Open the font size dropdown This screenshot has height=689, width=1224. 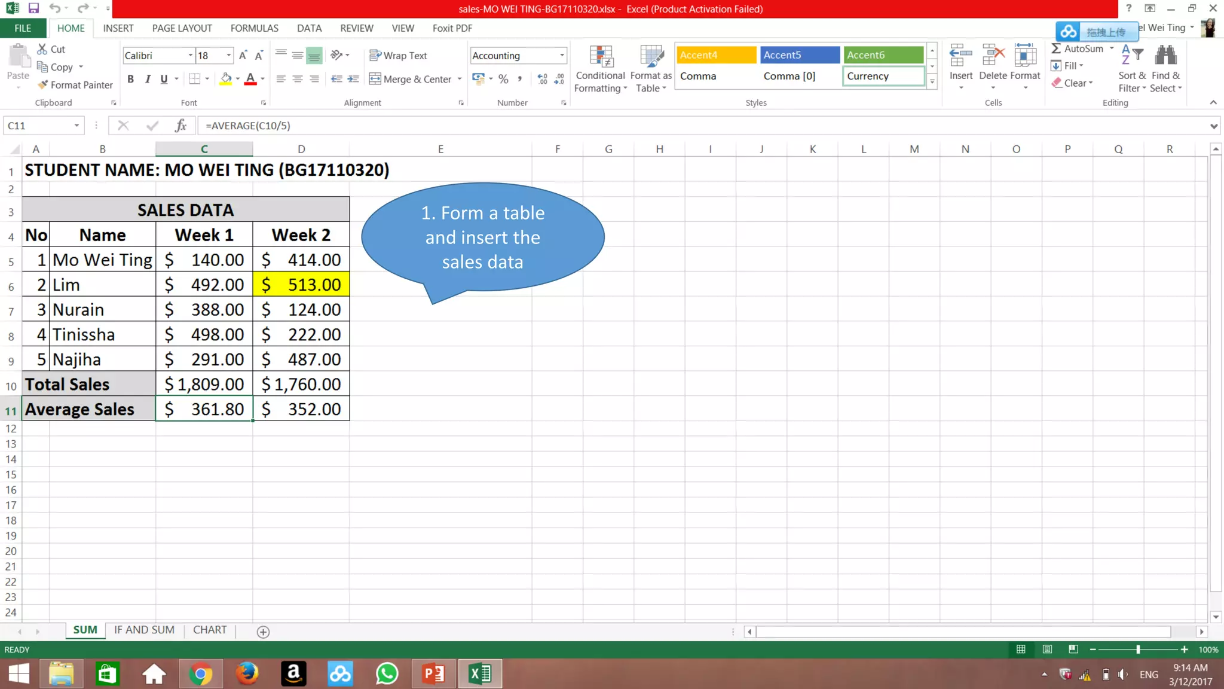click(x=228, y=56)
